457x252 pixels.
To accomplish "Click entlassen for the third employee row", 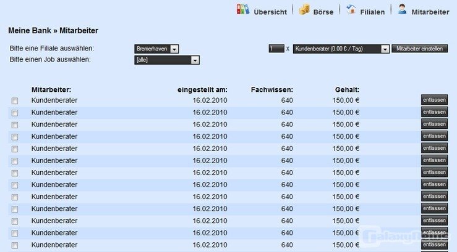I will pyautogui.click(x=434, y=124).
